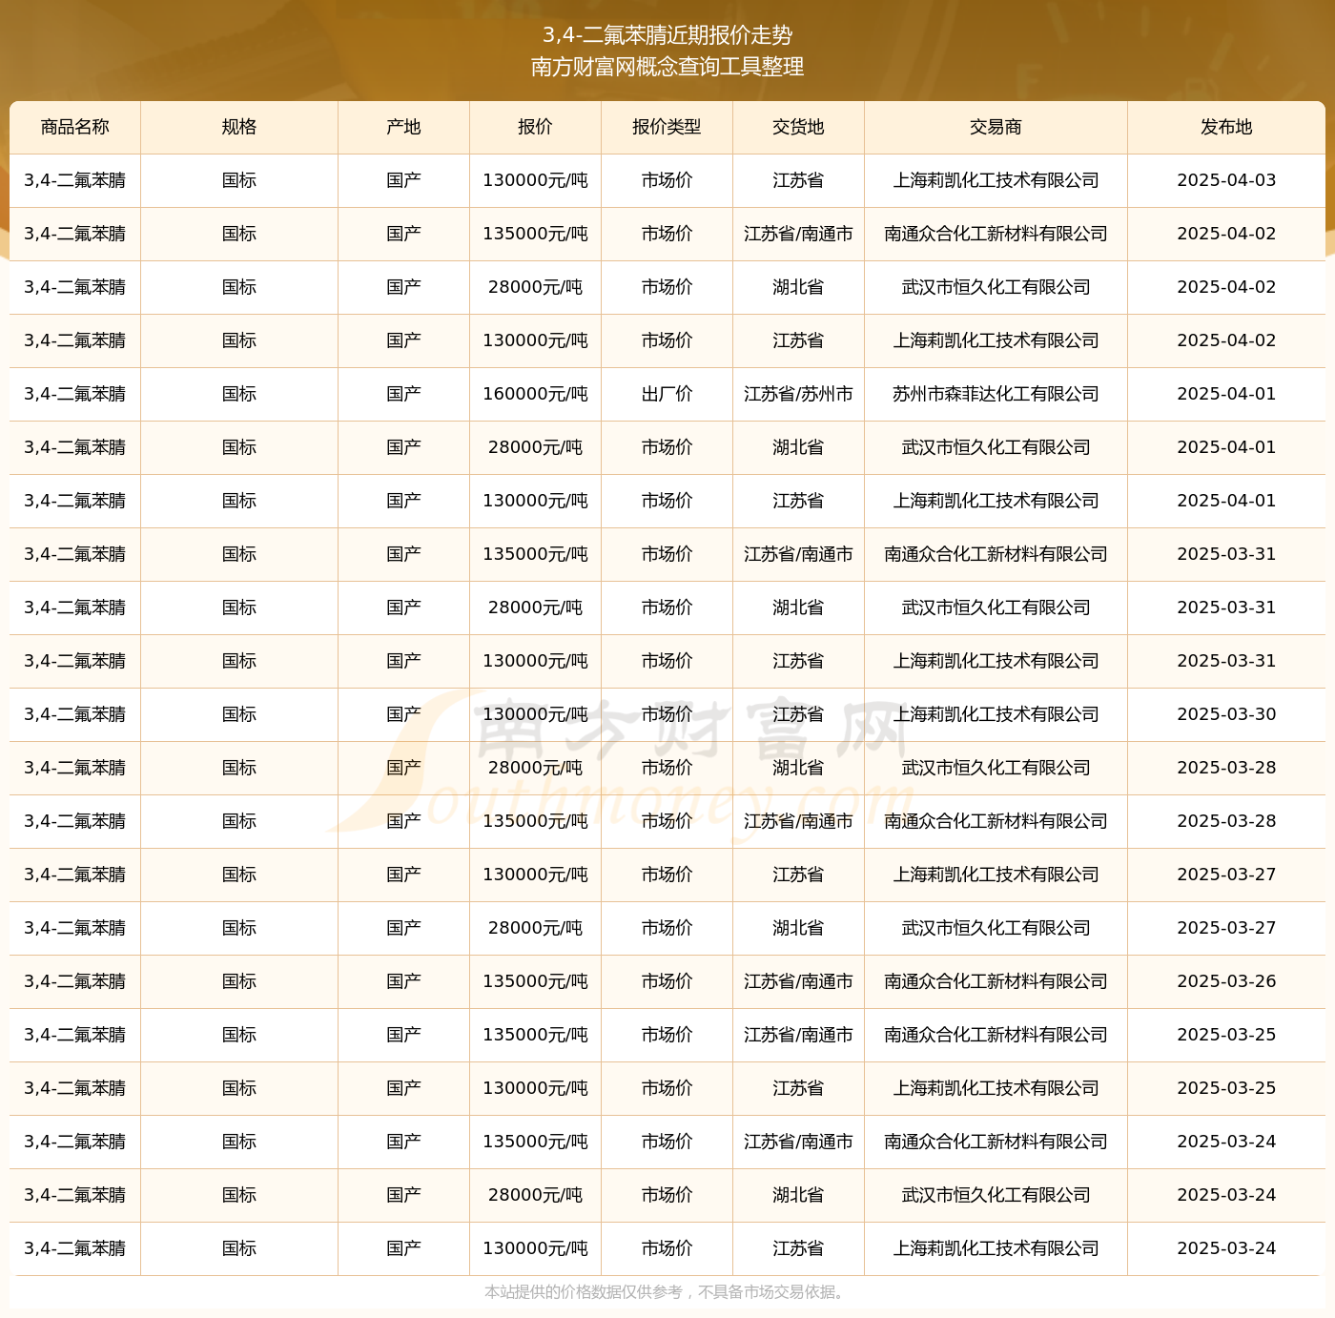1335x1318 pixels.
Task: Select the '报价类型' column header
Action: [667, 127]
